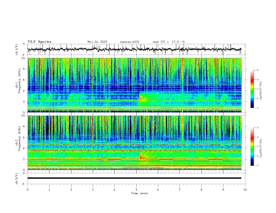276x213 pixels.
Task: Click the red burst in ch.1 spectrogram after minute 5
Action: (x=141, y=98)
